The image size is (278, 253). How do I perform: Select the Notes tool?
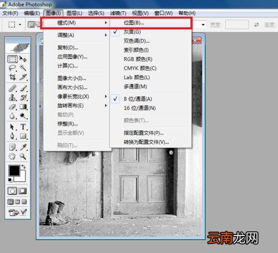point(12,147)
